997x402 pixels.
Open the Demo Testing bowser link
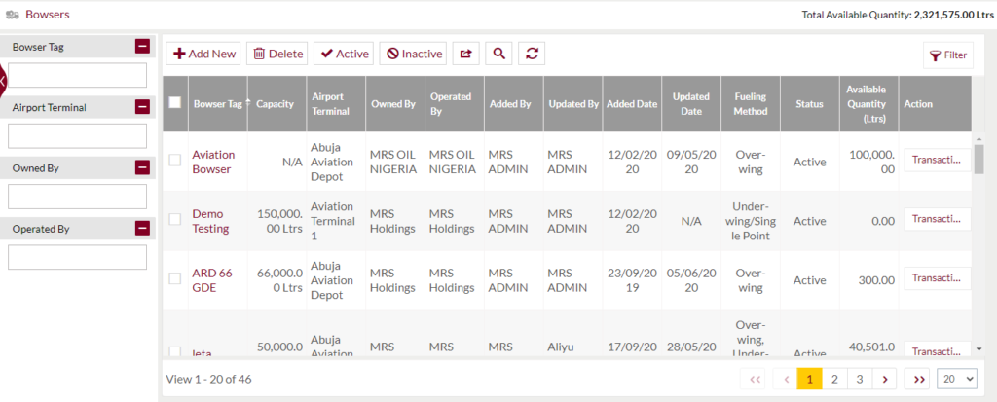tap(210, 221)
